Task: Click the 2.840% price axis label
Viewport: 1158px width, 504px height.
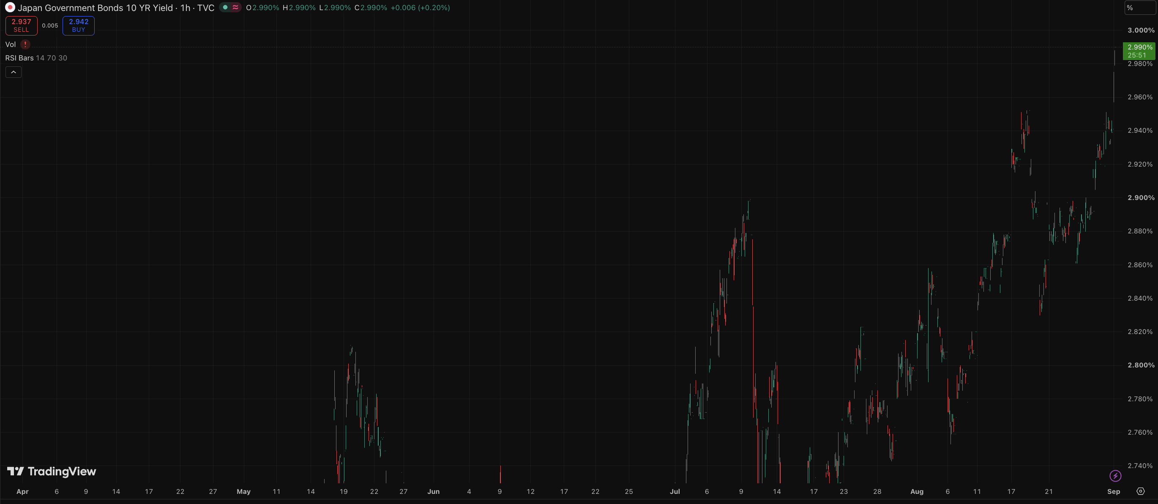Action: point(1140,298)
